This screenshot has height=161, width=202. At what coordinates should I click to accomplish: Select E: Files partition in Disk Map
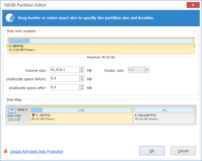pos(164,115)
